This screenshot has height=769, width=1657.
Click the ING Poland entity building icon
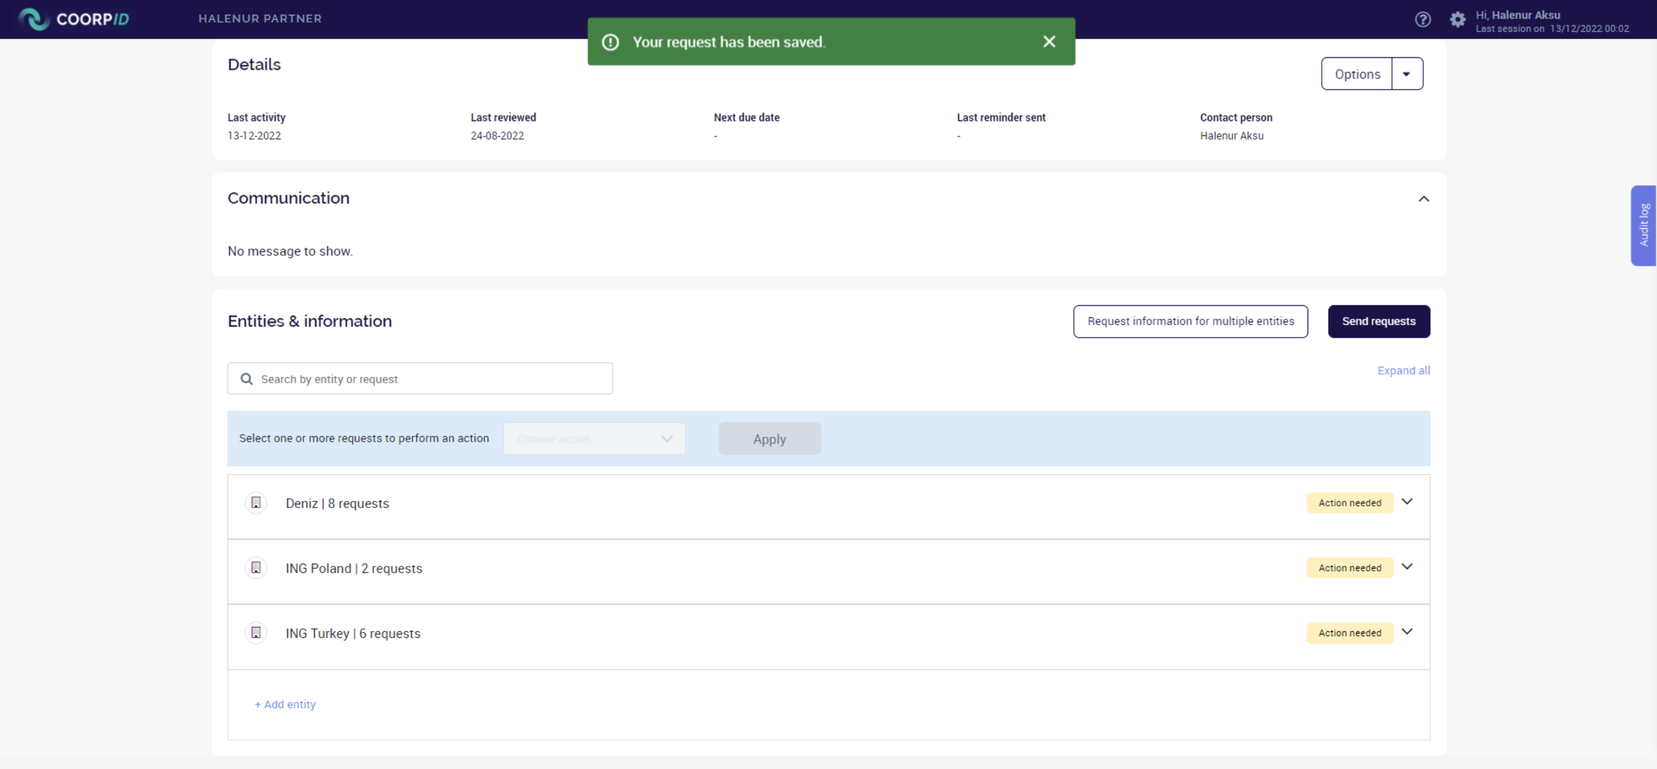point(255,568)
